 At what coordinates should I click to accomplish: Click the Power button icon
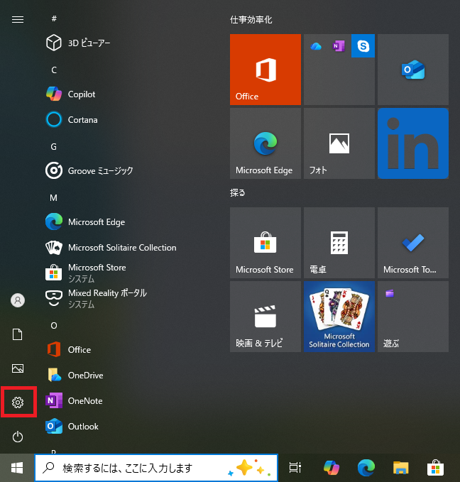[18, 437]
